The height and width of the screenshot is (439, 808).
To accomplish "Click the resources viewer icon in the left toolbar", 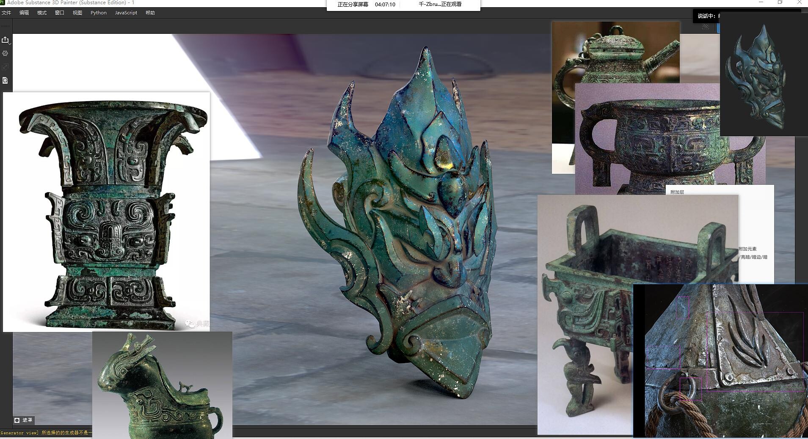I will pyautogui.click(x=5, y=80).
